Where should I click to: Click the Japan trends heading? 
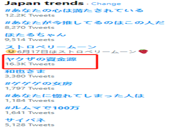(44, 3)
